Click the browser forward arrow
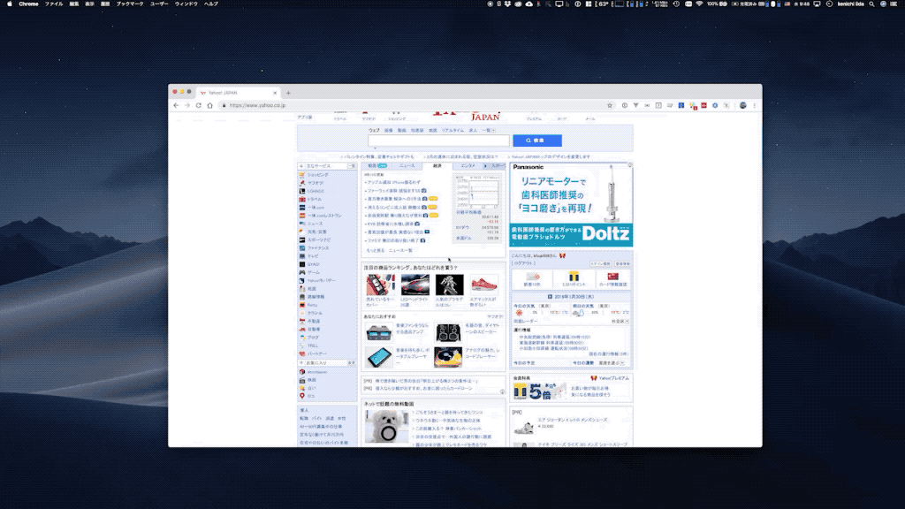 187,106
